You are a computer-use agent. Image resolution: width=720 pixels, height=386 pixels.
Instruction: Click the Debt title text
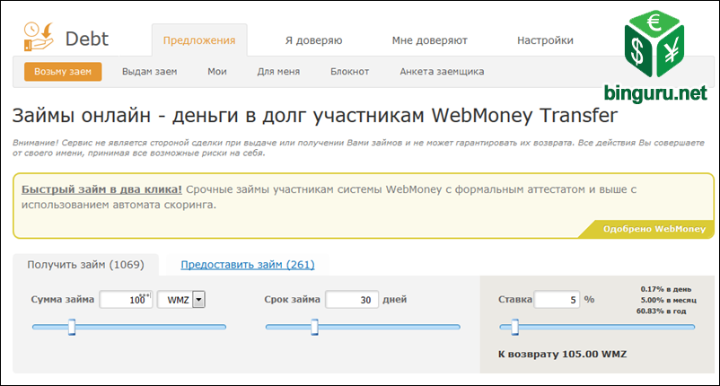[x=87, y=39]
